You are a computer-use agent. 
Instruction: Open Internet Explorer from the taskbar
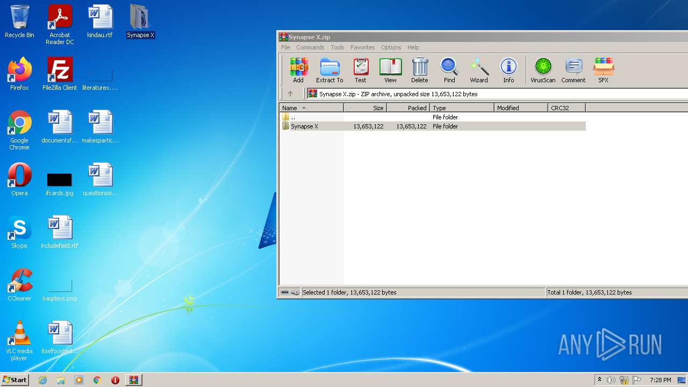point(43,380)
